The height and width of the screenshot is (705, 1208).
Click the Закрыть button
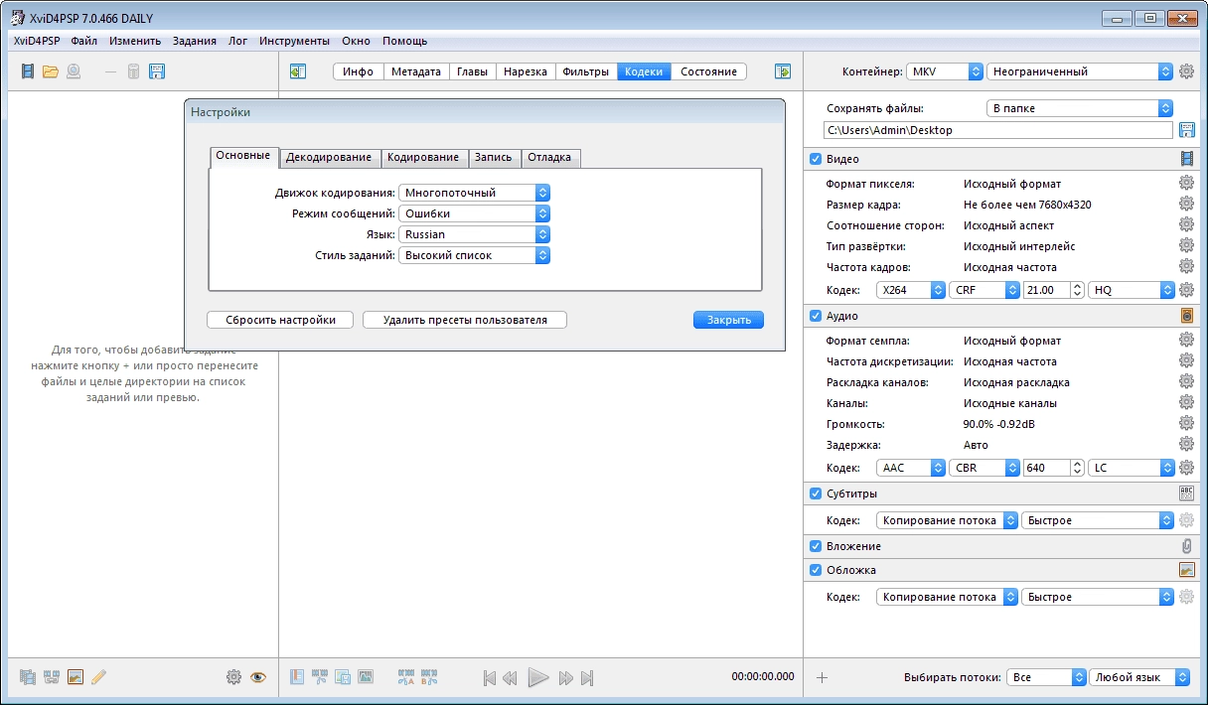click(x=728, y=320)
